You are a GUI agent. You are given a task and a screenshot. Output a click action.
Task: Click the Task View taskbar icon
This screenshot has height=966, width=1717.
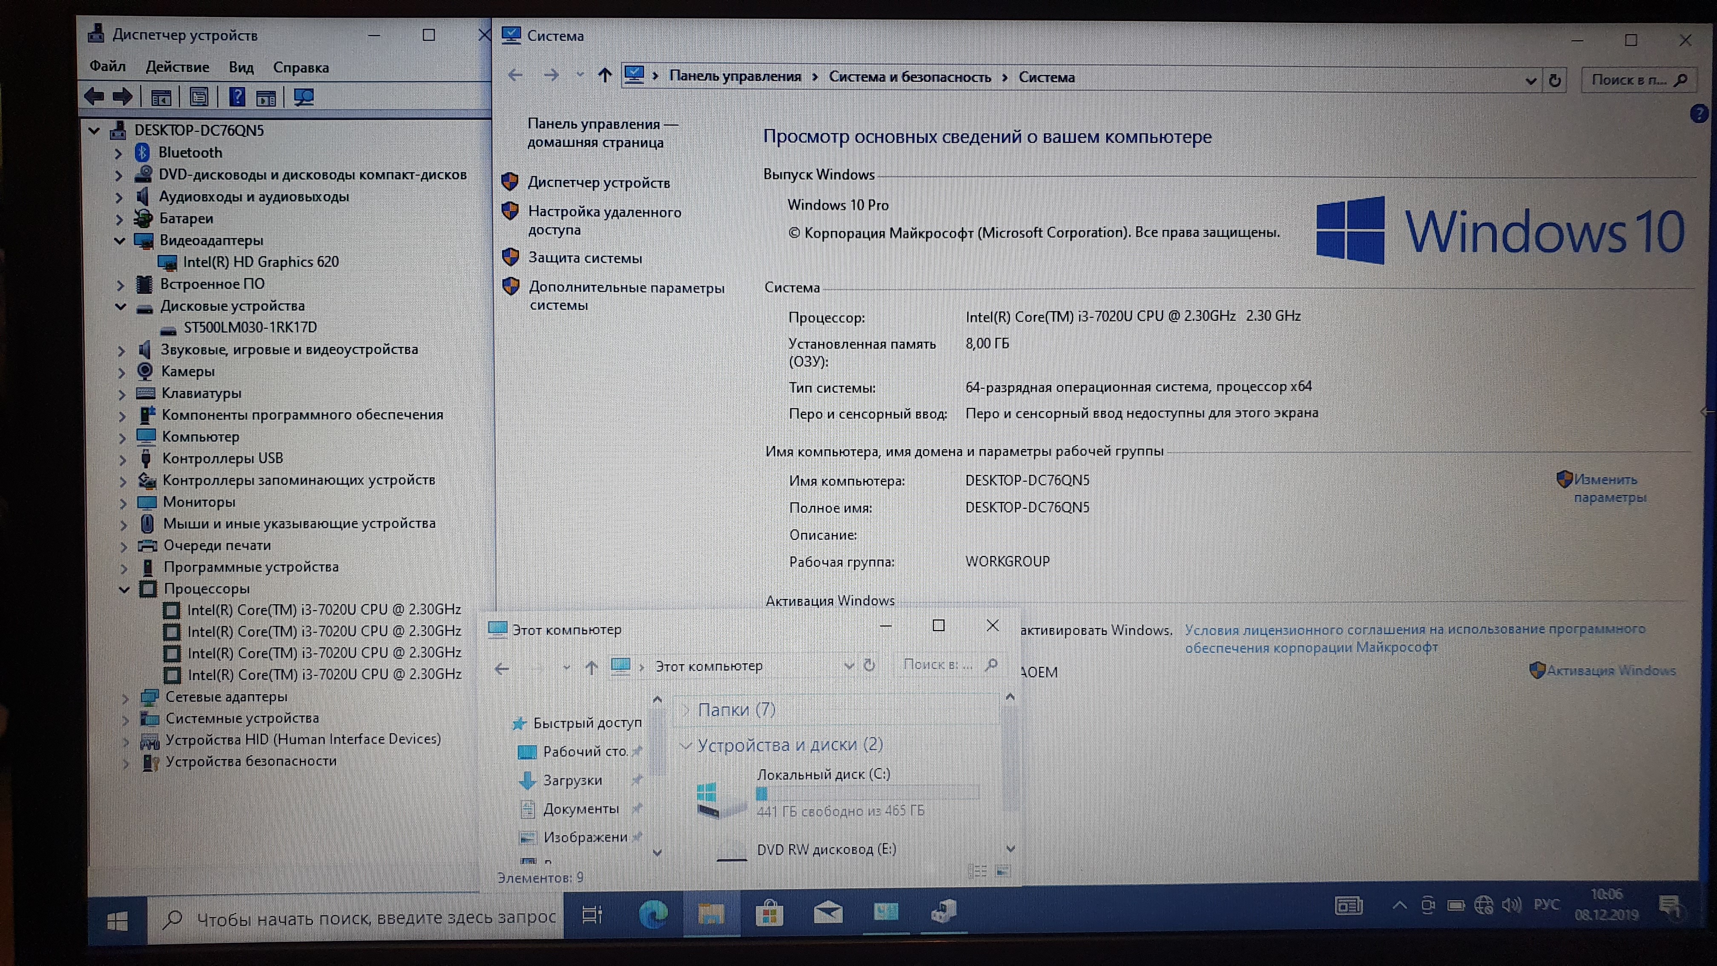[x=591, y=914]
